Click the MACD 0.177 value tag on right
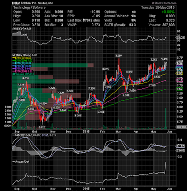187x191 pixels. 180,146
